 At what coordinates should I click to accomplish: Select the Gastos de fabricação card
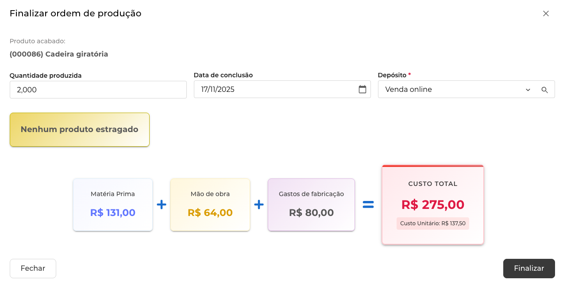[x=311, y=204]
